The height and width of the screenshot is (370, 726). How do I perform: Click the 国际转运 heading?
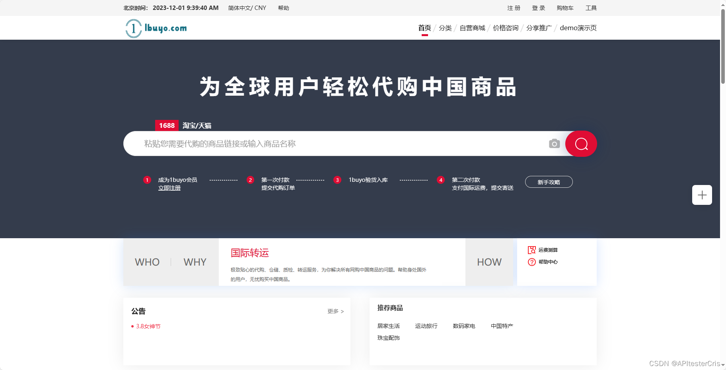250,253
